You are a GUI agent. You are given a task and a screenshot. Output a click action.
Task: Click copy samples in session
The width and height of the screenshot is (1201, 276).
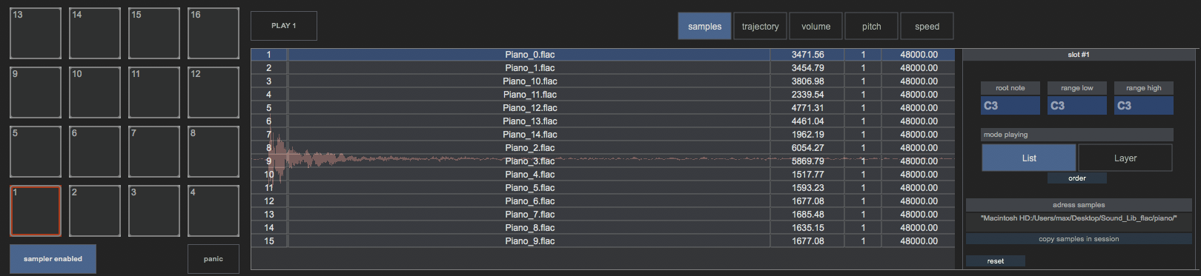(x=1079, y=239)
